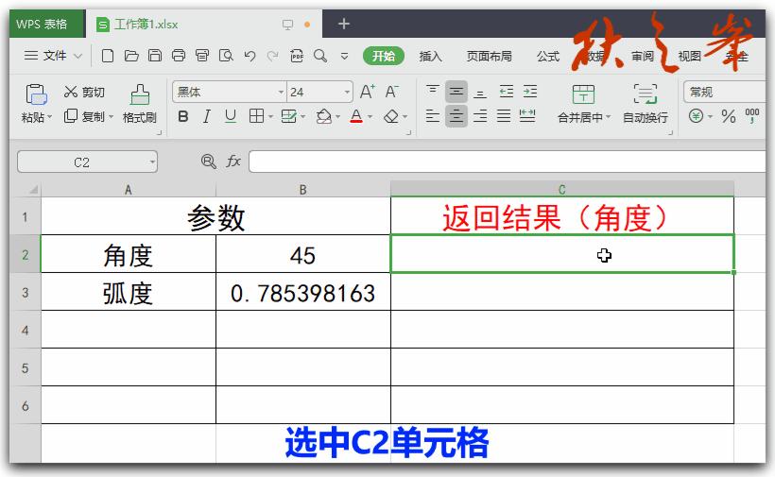Viewport: 775px width, 477px height.
Task: Switch to 视图 View tab
Action: point(690,57)
